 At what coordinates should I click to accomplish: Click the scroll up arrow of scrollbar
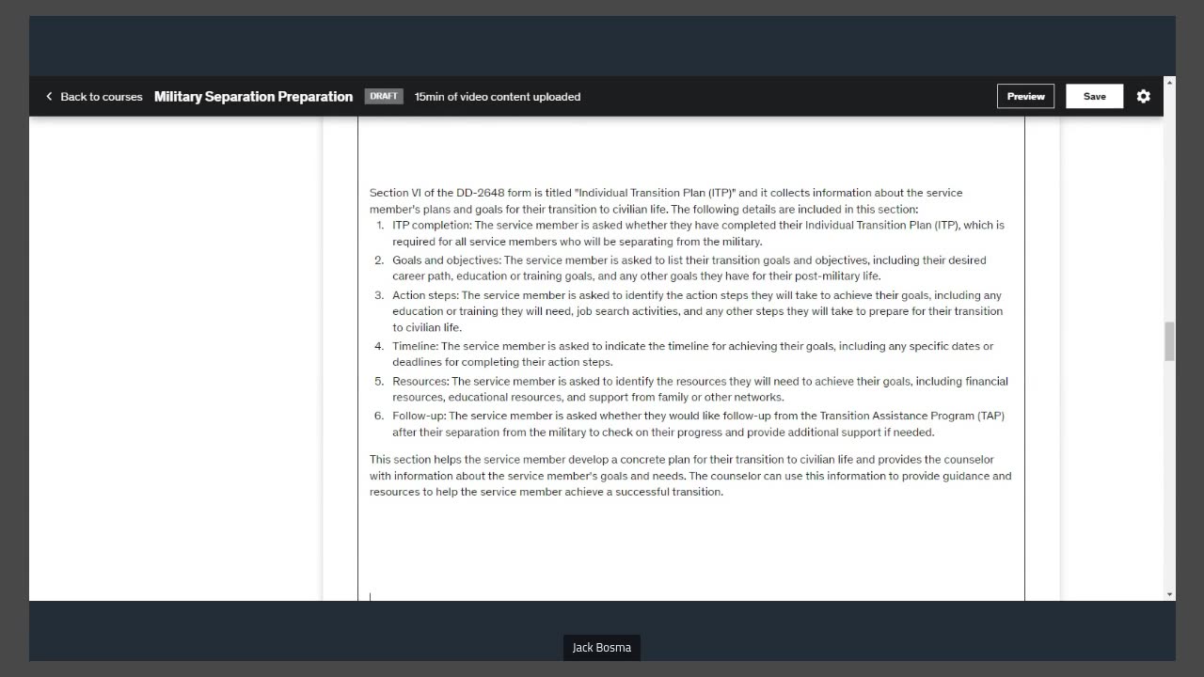pyautogui.click(x=1169, y=83)
